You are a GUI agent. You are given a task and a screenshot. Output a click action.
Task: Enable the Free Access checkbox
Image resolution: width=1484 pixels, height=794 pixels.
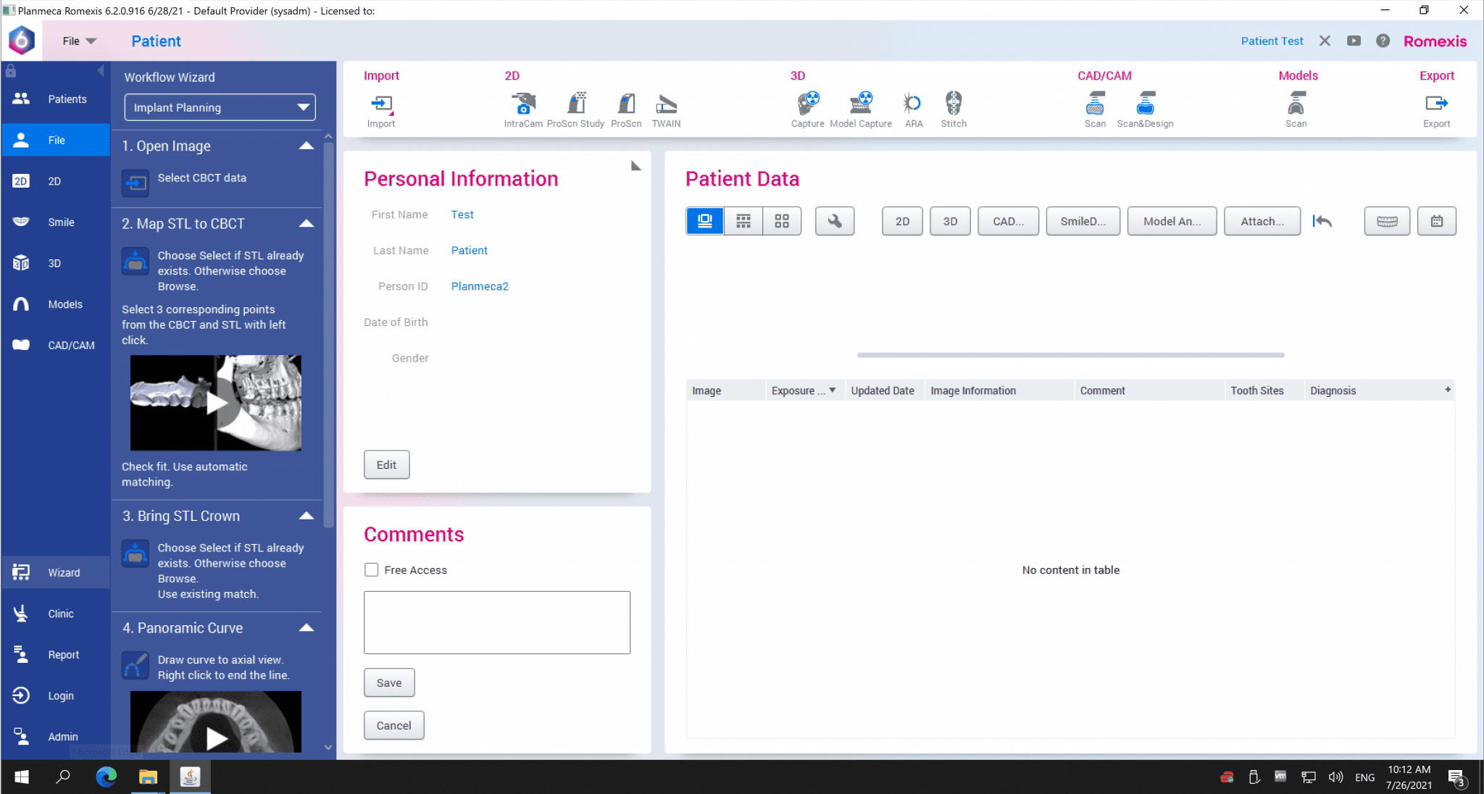click(372, 570)
